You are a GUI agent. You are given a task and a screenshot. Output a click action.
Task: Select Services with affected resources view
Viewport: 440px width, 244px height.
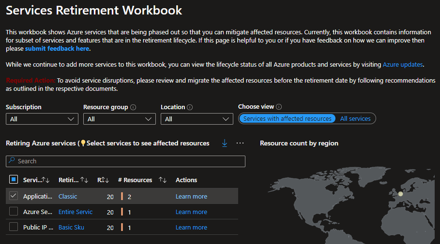288,118
